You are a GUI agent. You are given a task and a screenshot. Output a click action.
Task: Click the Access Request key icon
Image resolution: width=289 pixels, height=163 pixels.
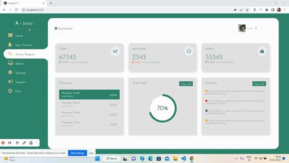click(x=10, y=54)
